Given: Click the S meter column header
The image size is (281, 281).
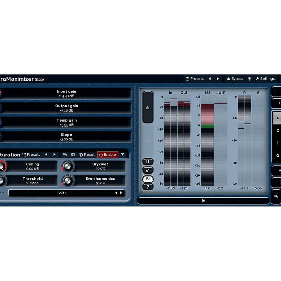Looking at the screenshot, I should coord(258,93).
